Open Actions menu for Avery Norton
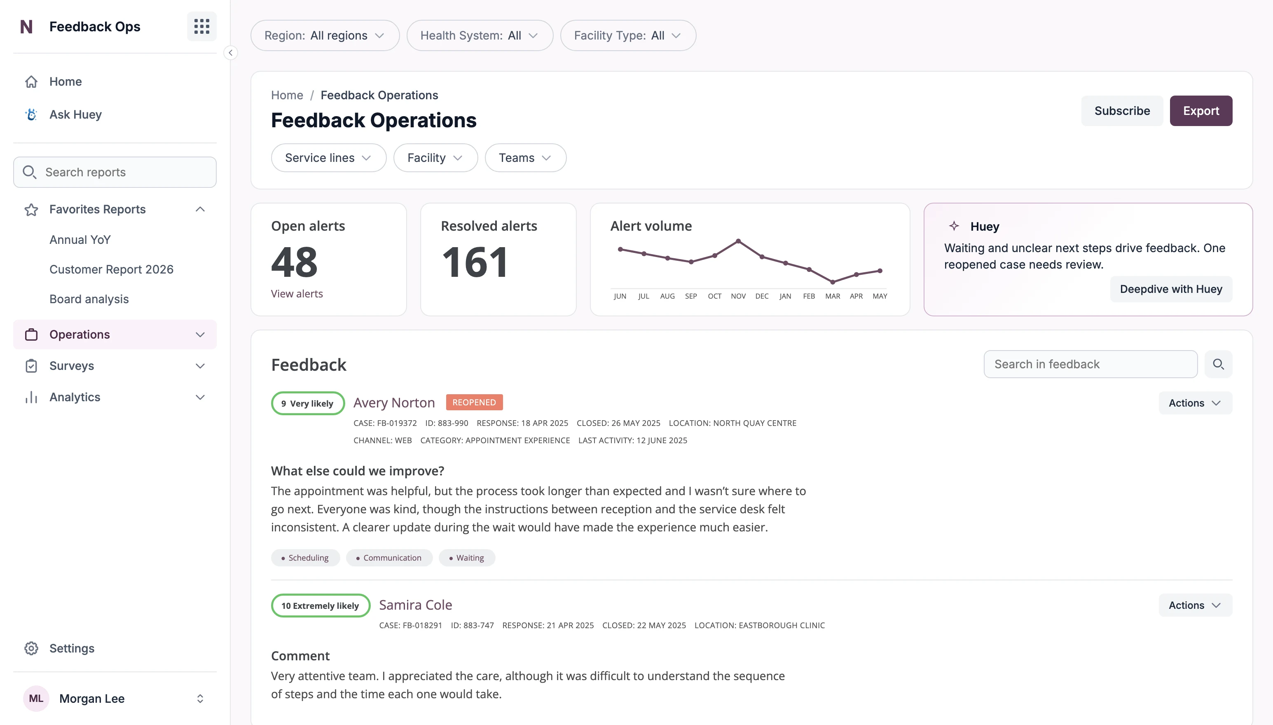1273x725 pixels. click(x=1195, y=403)
